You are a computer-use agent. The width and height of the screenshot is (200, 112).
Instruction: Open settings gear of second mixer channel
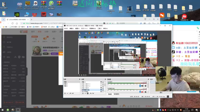(145, 92)
